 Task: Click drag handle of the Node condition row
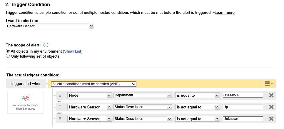click(60, 95)
